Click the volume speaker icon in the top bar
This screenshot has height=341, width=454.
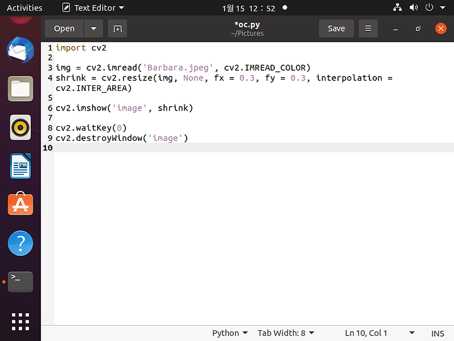(x=413, y=8)
